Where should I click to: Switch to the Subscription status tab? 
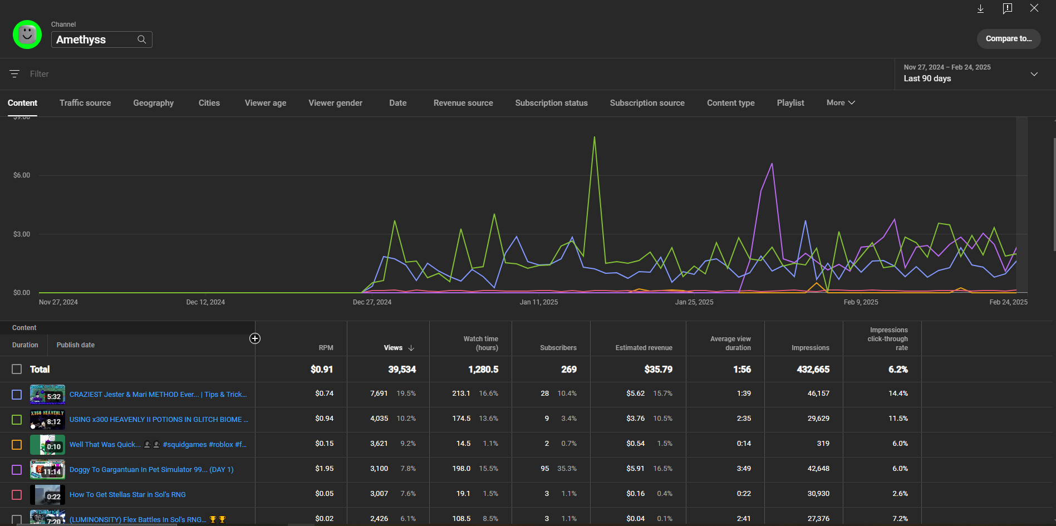click(x=552, y=103)
